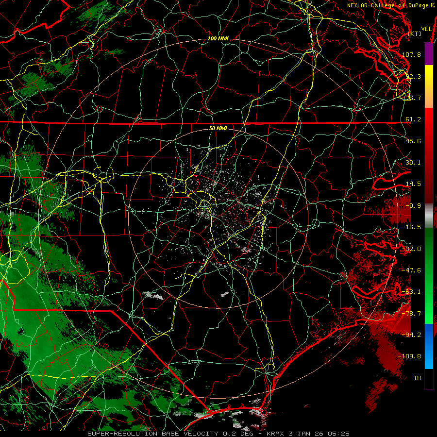Click the 100 NMI range ring label
The height and width of the screenshot is (437, 437).
[x=218, y=38]
